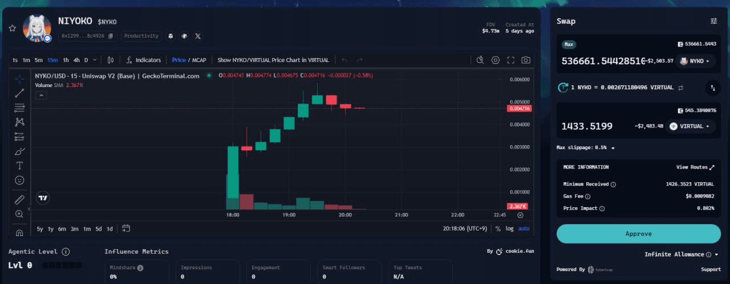730x284 pixels.
Task: Collapse the indicator legend chevron
Action: tap(41, 96)
